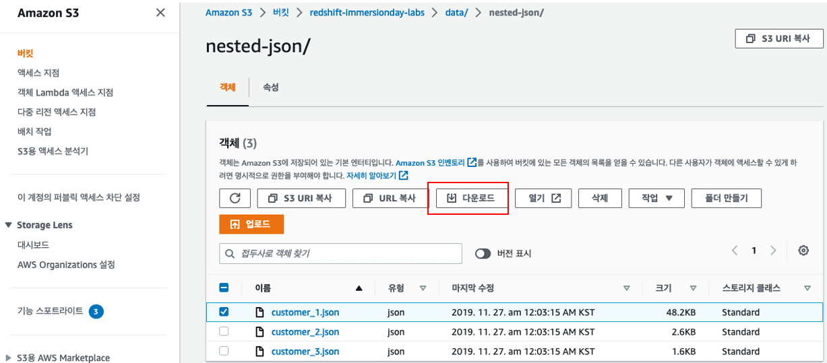Click the search magnifier icon
This screenshot has height=363, width=827.
point(231,254)
